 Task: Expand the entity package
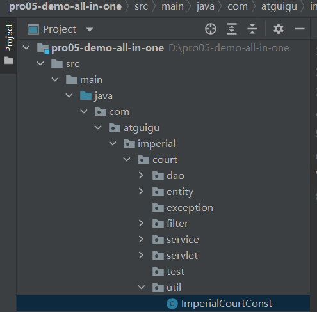click(141, 191)
